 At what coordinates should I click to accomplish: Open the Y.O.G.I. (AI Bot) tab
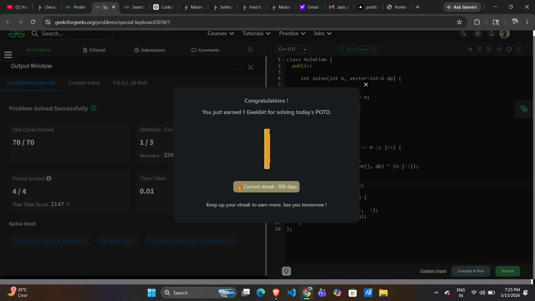[x=130, y=83]
